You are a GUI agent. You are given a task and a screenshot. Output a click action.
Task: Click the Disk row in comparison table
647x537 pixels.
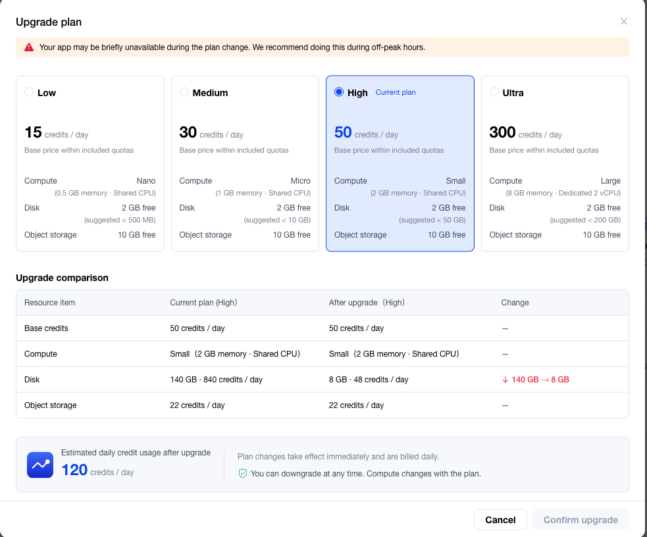(323, 380)
